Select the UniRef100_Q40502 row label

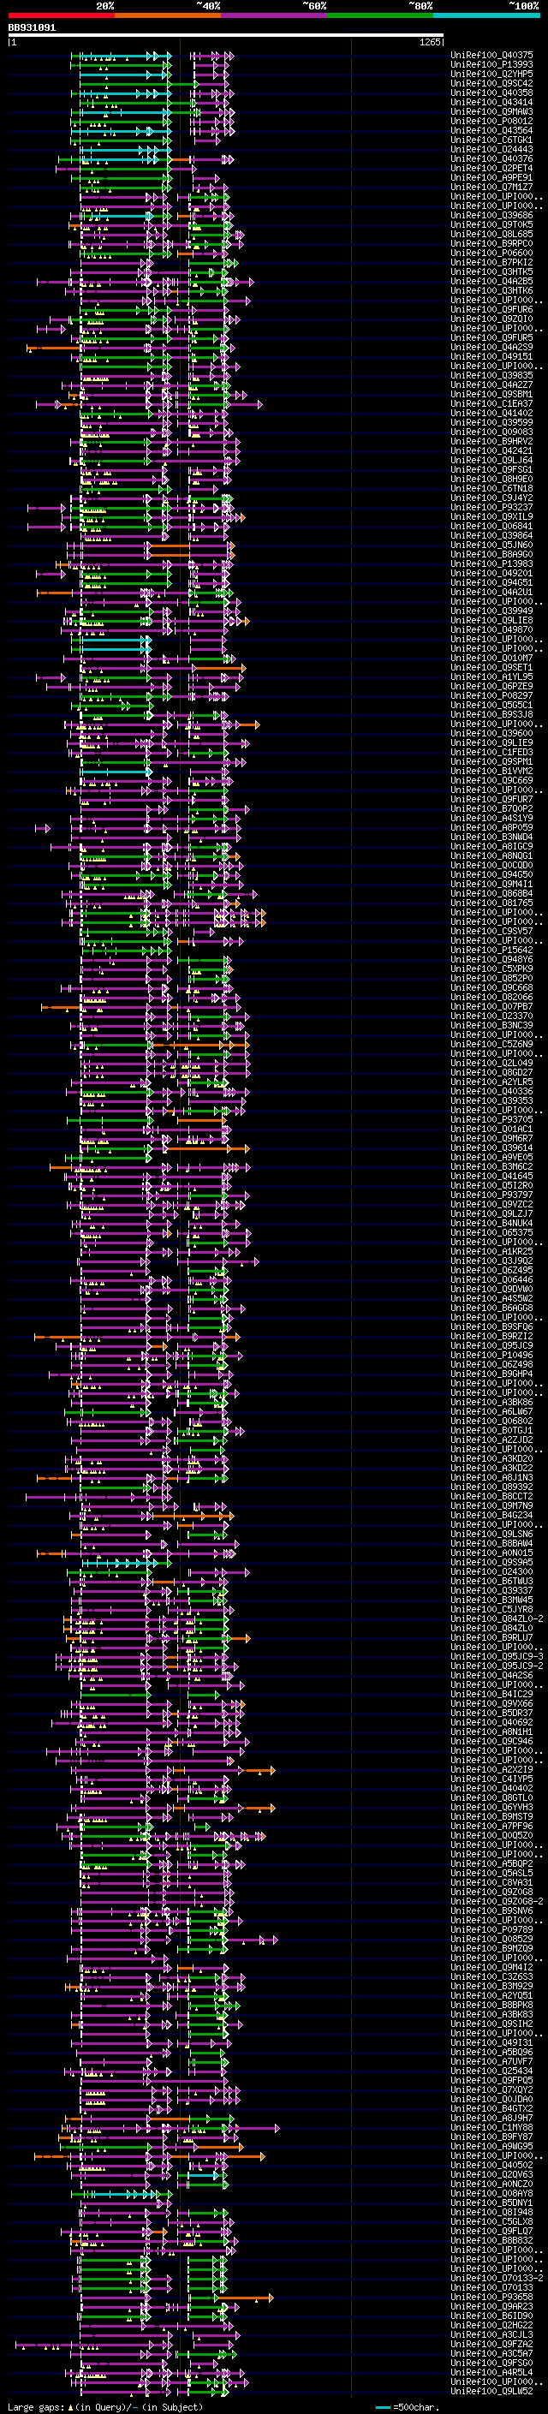tap(491, 2165)
